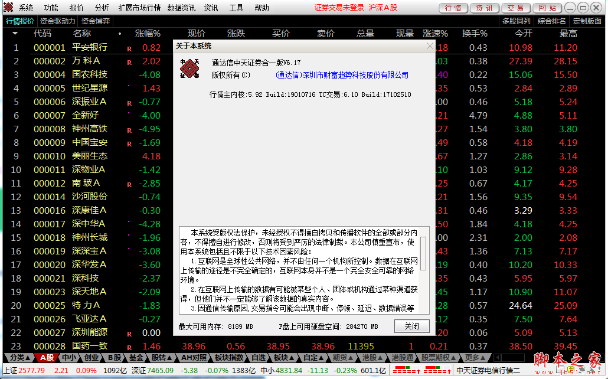
Task: Click the 多股同列 button
Action: click(516, 21)
